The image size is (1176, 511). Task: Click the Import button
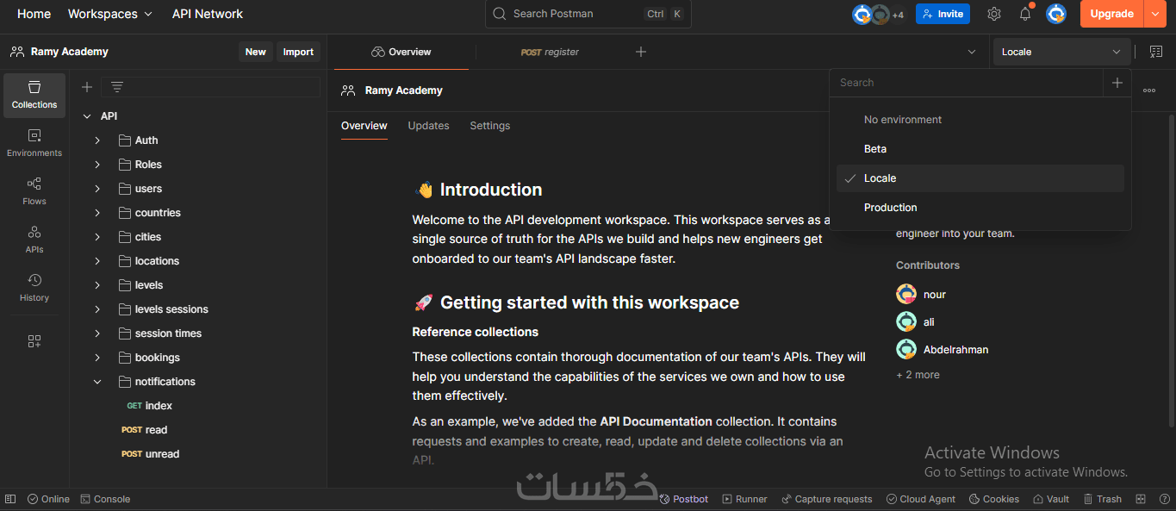pyautogui.click(x=298, y=52)
